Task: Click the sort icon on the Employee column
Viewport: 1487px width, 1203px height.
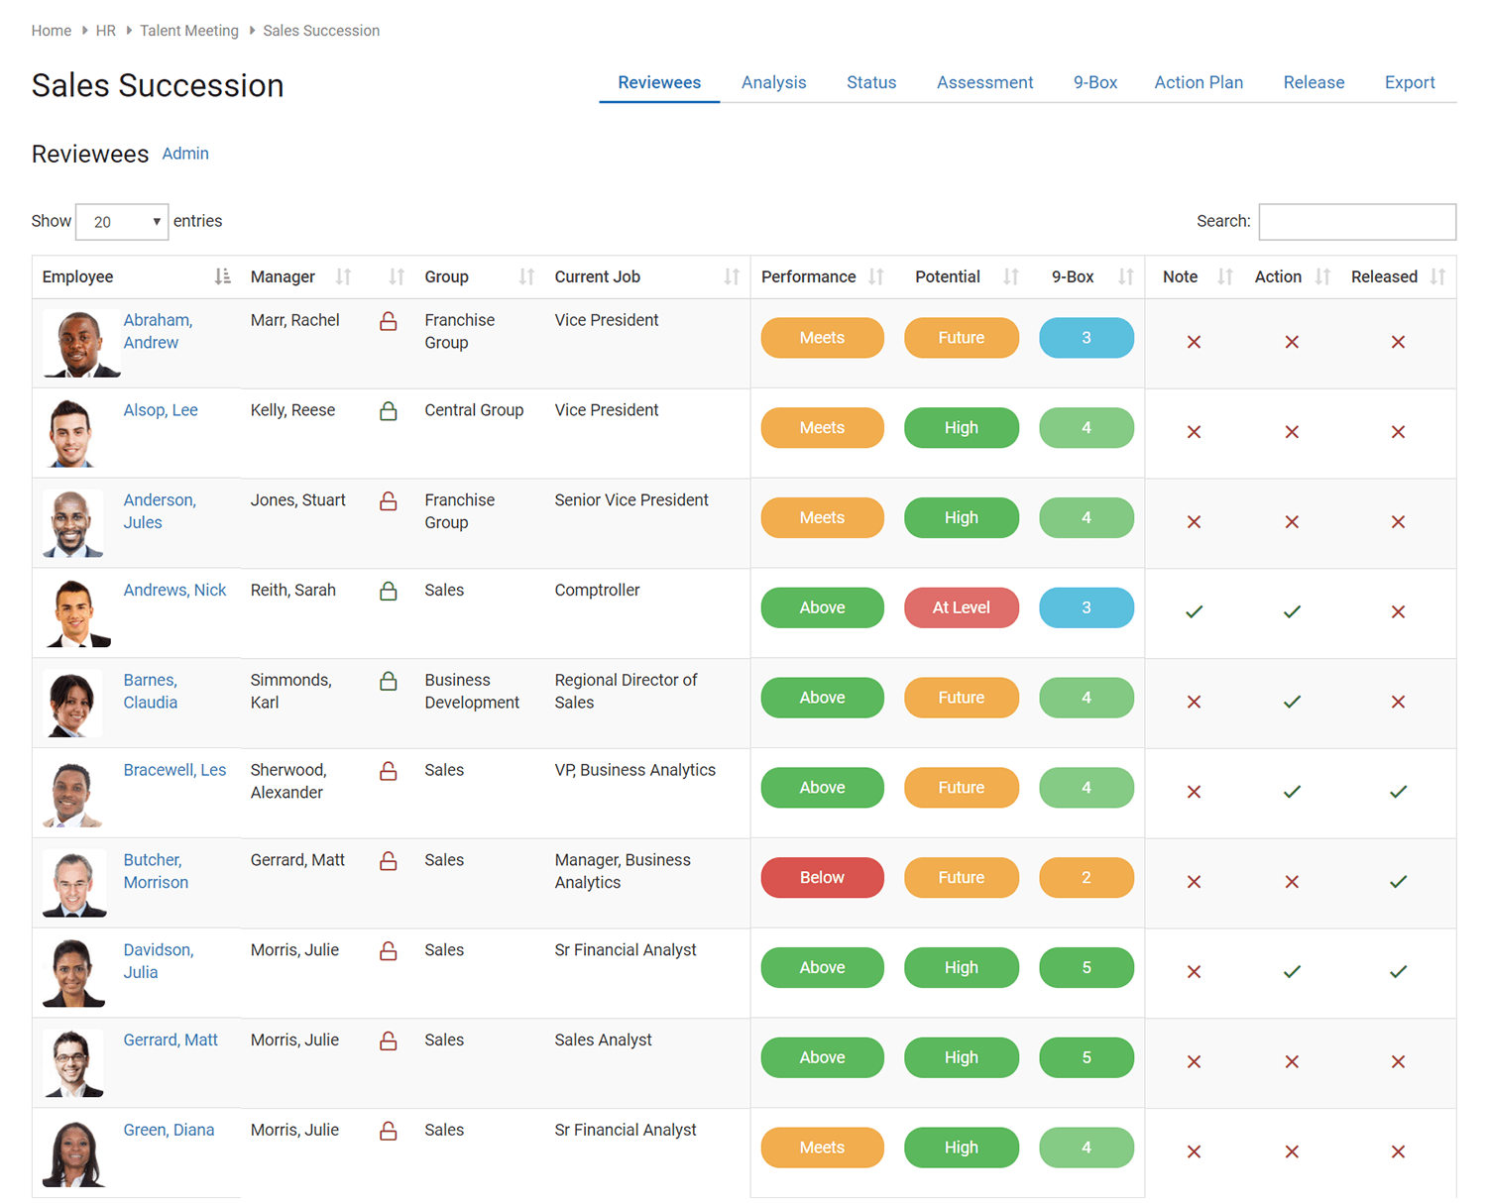Action: pos(222,276)
